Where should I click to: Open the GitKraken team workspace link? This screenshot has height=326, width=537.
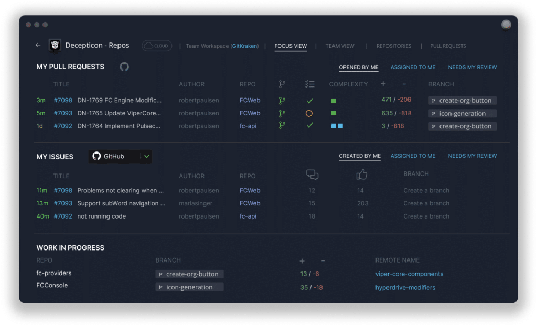[244, 46]
